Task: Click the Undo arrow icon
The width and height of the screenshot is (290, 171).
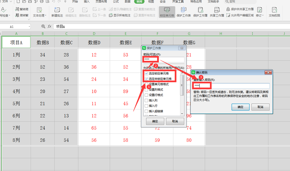Action: [x=54, y=2]
